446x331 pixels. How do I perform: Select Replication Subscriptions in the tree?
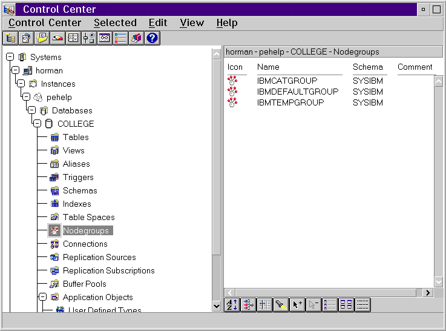[x=109, y=270]
